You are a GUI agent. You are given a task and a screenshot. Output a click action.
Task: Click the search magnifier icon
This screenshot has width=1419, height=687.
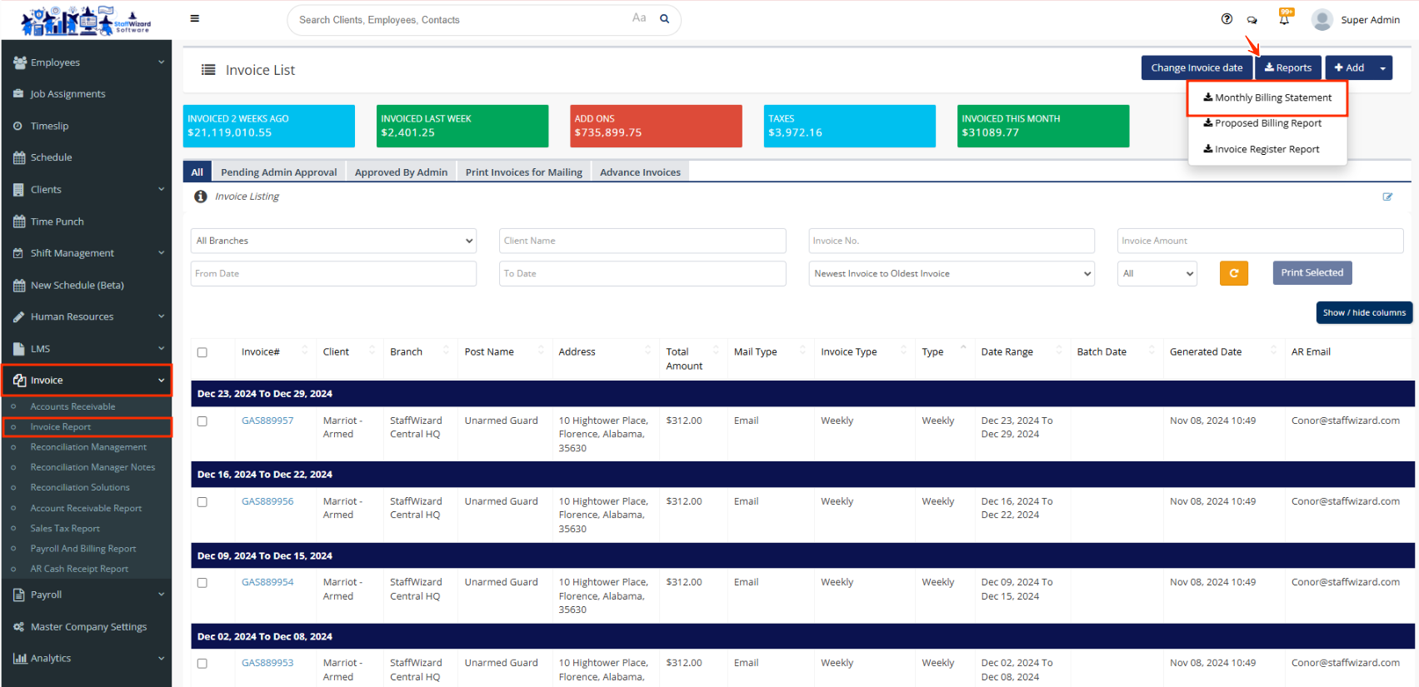tap(664, 19)
